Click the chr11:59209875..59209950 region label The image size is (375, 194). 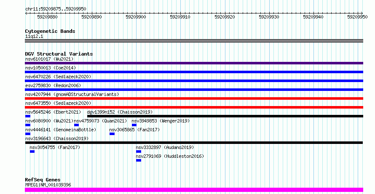pyautogui.click(x=56, y=9)
